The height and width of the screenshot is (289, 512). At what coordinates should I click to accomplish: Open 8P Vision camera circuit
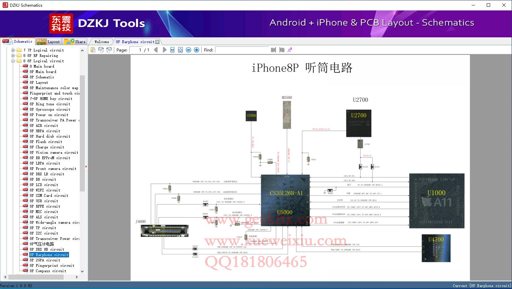coord(54,152)
